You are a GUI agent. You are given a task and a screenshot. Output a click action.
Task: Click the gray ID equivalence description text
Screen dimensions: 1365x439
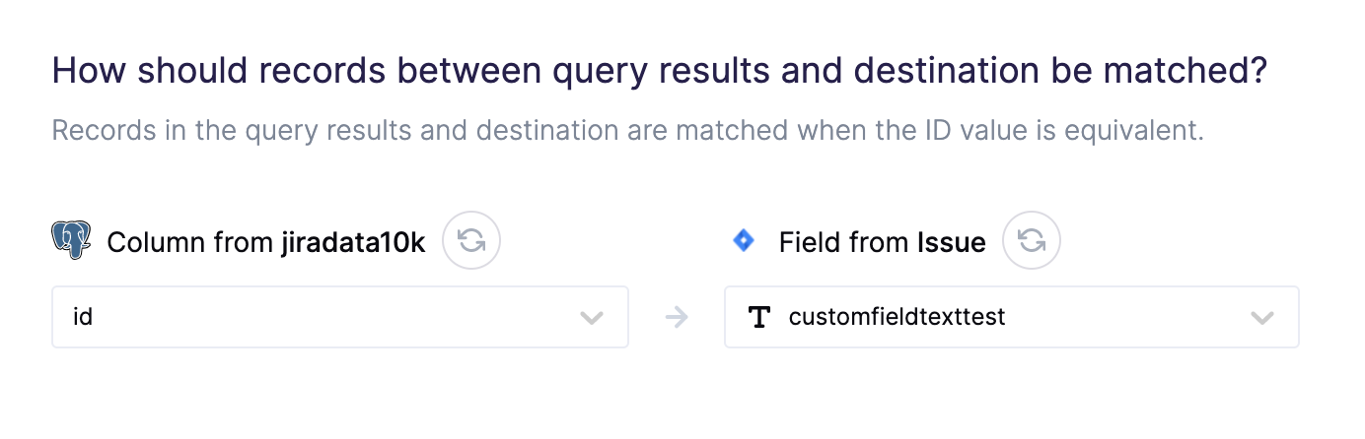coord(627,131)
